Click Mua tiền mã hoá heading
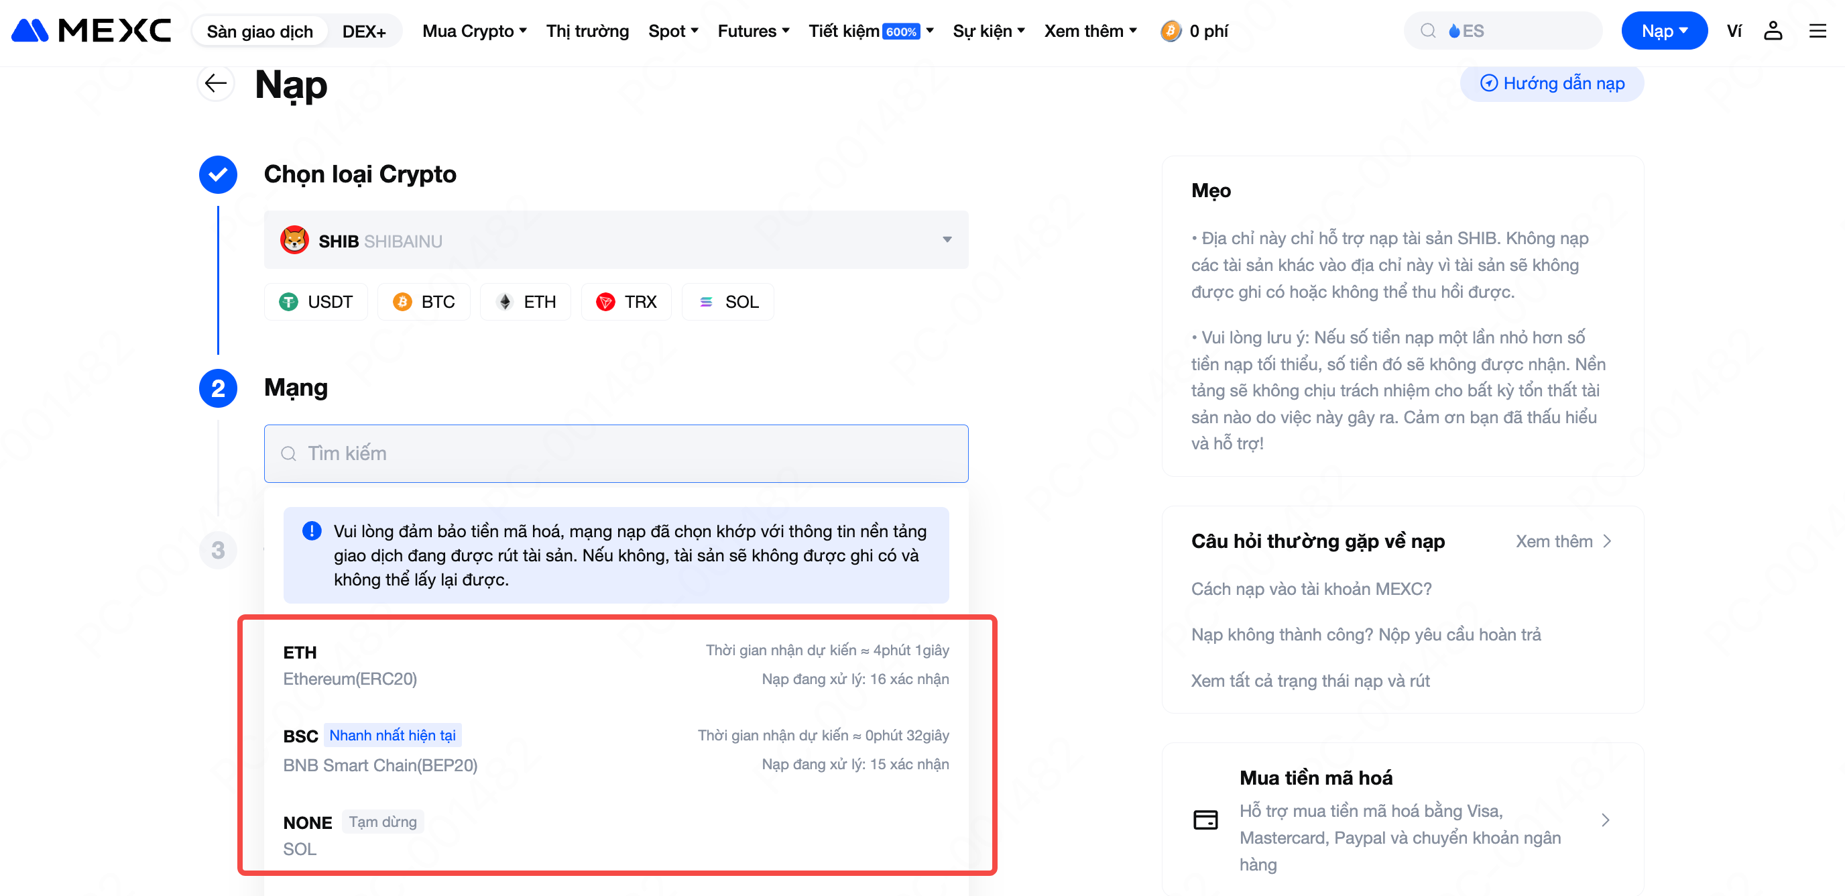Viewport: 1845px width, 896px height. coord(1316,778)
